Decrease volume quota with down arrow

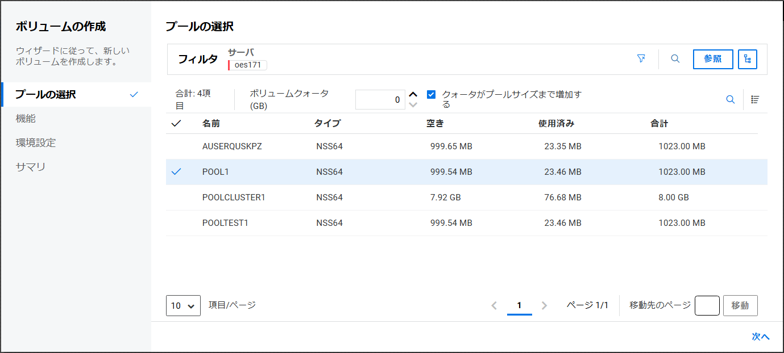click(x=413, y=104)
